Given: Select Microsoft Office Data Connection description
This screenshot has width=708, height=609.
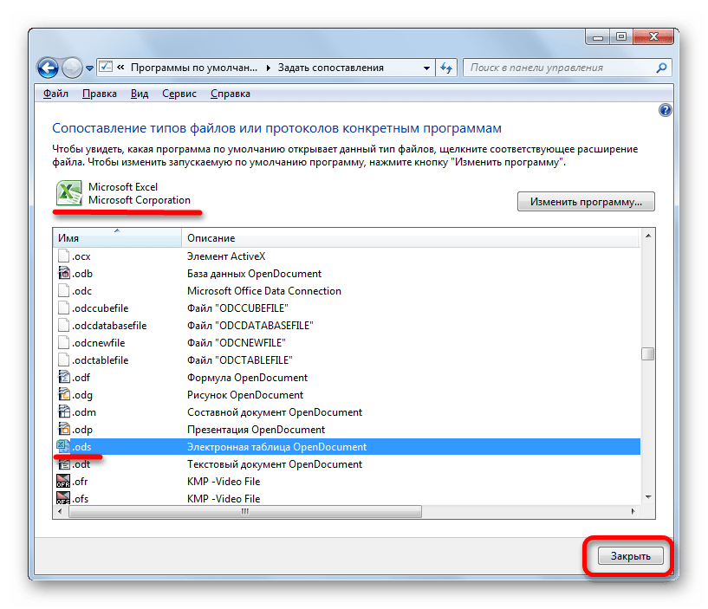Looking at the screenshot, I should [x=264, y=291].
